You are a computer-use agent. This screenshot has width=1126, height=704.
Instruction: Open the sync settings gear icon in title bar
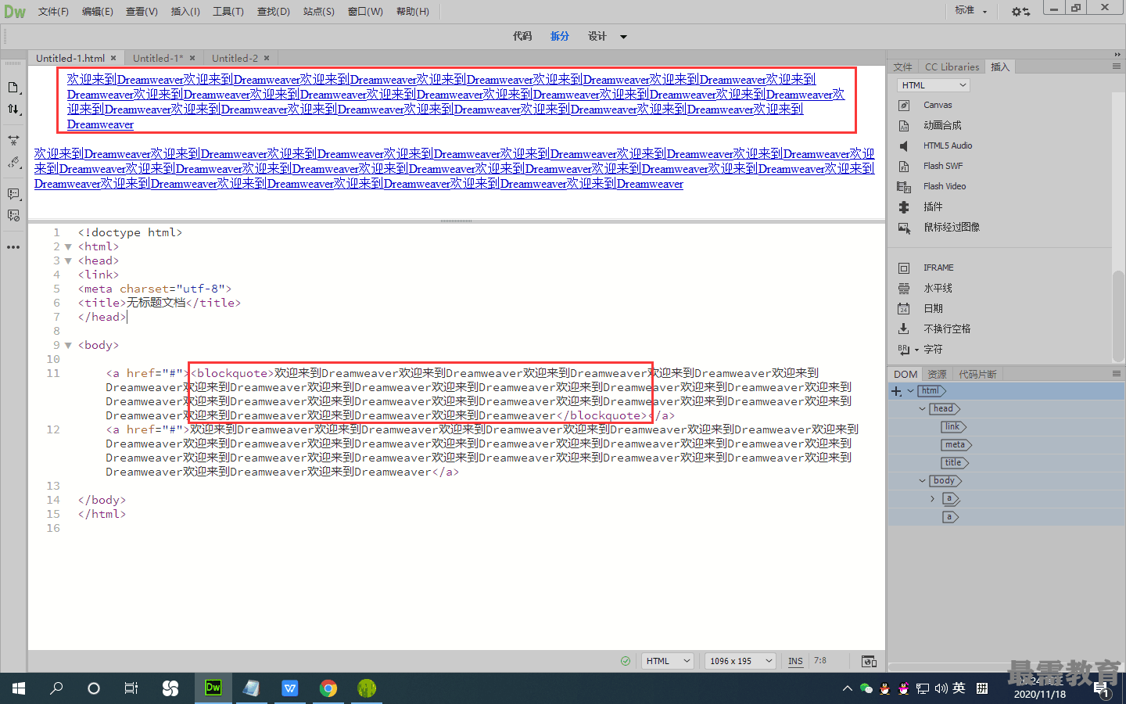1020,11
